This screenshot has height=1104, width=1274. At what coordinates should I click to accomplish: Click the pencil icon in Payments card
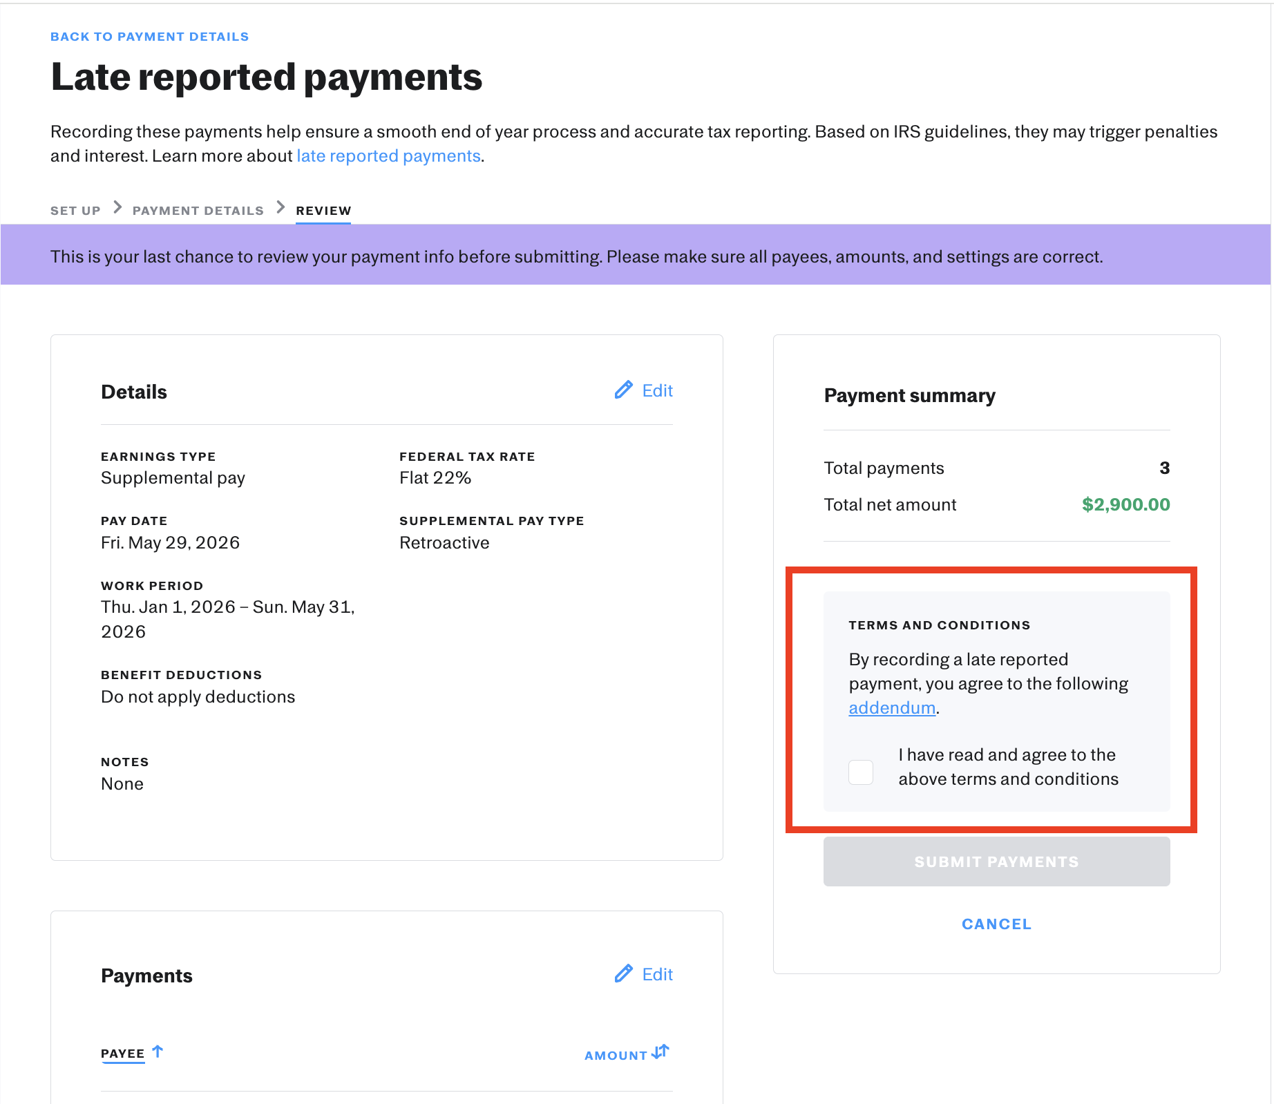[x=623, y=974]
